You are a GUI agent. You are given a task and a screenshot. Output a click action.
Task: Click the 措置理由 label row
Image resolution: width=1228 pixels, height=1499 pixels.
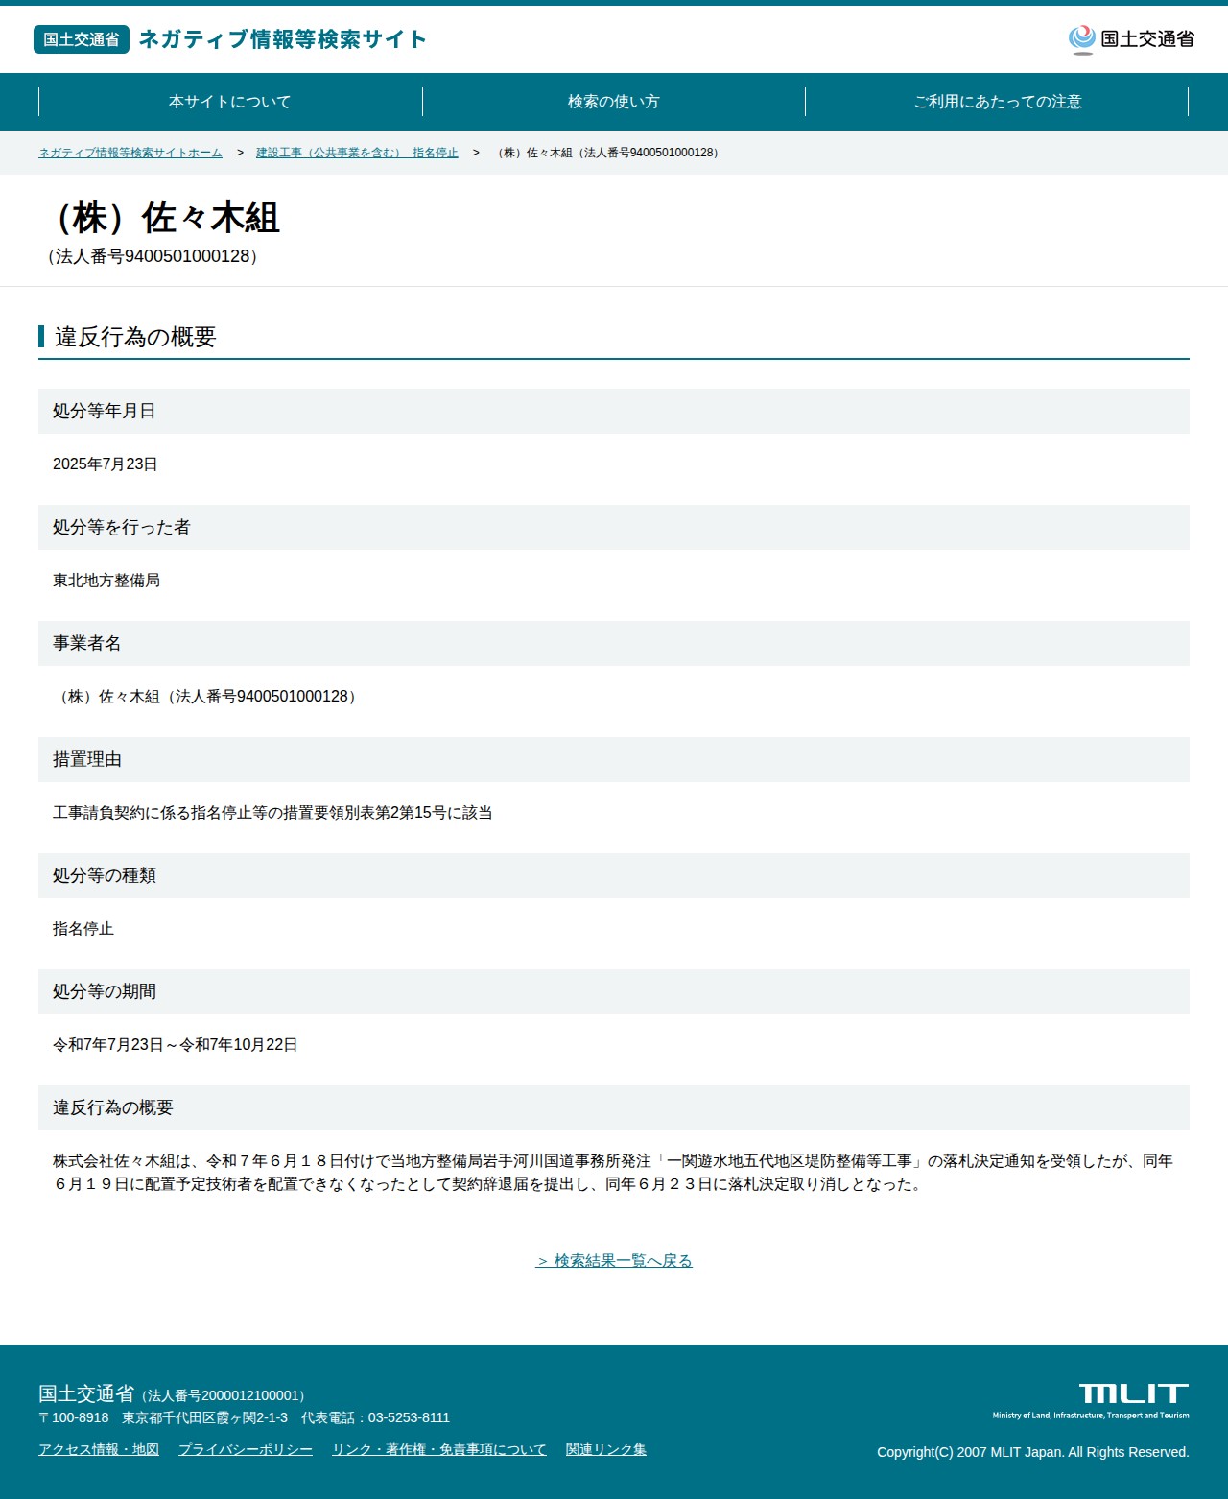614,759
